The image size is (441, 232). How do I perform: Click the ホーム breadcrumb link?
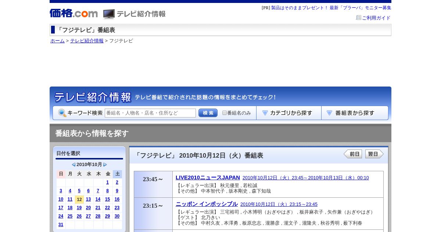(57, 41)
